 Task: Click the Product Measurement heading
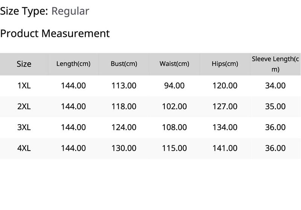point(55,33)
